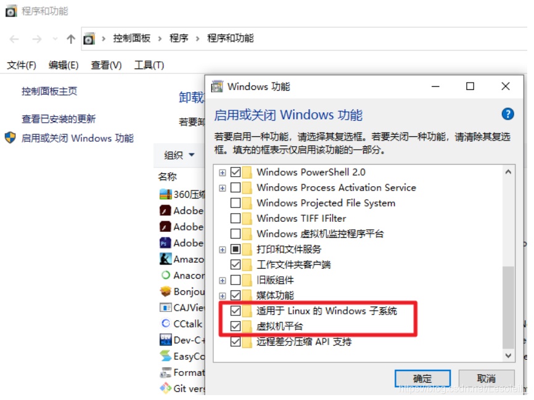The width and height of the screenshot is (534, 400).
Task: Open the 查看(V) menu
Action: [106, 65]
